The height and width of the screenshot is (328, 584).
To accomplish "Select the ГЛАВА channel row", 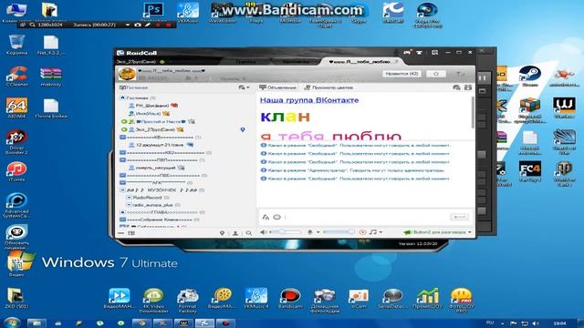I will coord(162,212).
